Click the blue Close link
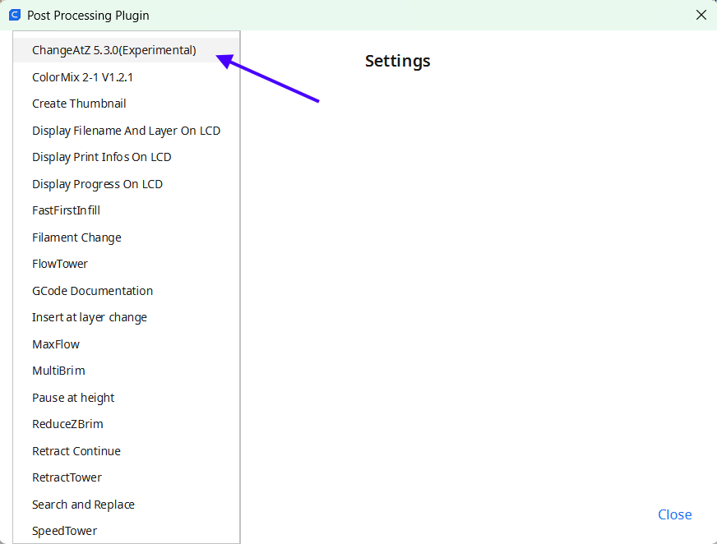The image size is (717, 544). pos(674,514)
